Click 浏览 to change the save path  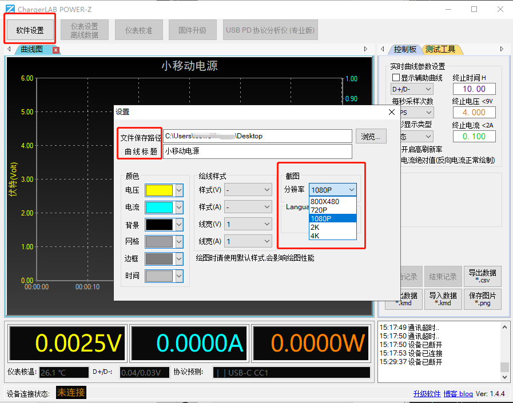tap(371, 135)
